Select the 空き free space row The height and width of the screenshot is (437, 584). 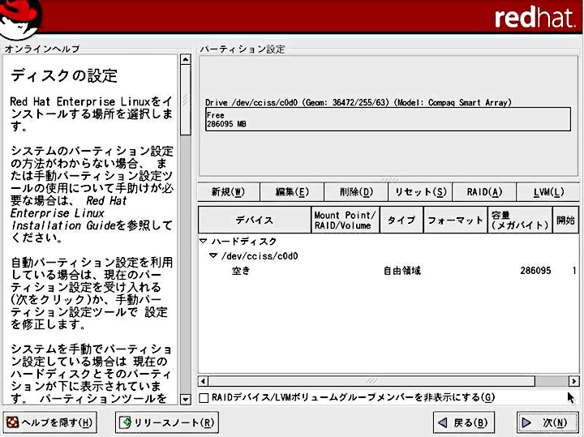tap(389, 271)
